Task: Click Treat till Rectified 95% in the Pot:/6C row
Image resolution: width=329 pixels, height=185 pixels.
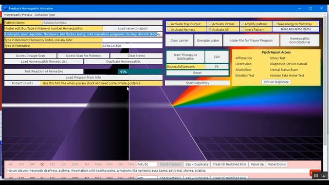Action: [x=229, y=164]
